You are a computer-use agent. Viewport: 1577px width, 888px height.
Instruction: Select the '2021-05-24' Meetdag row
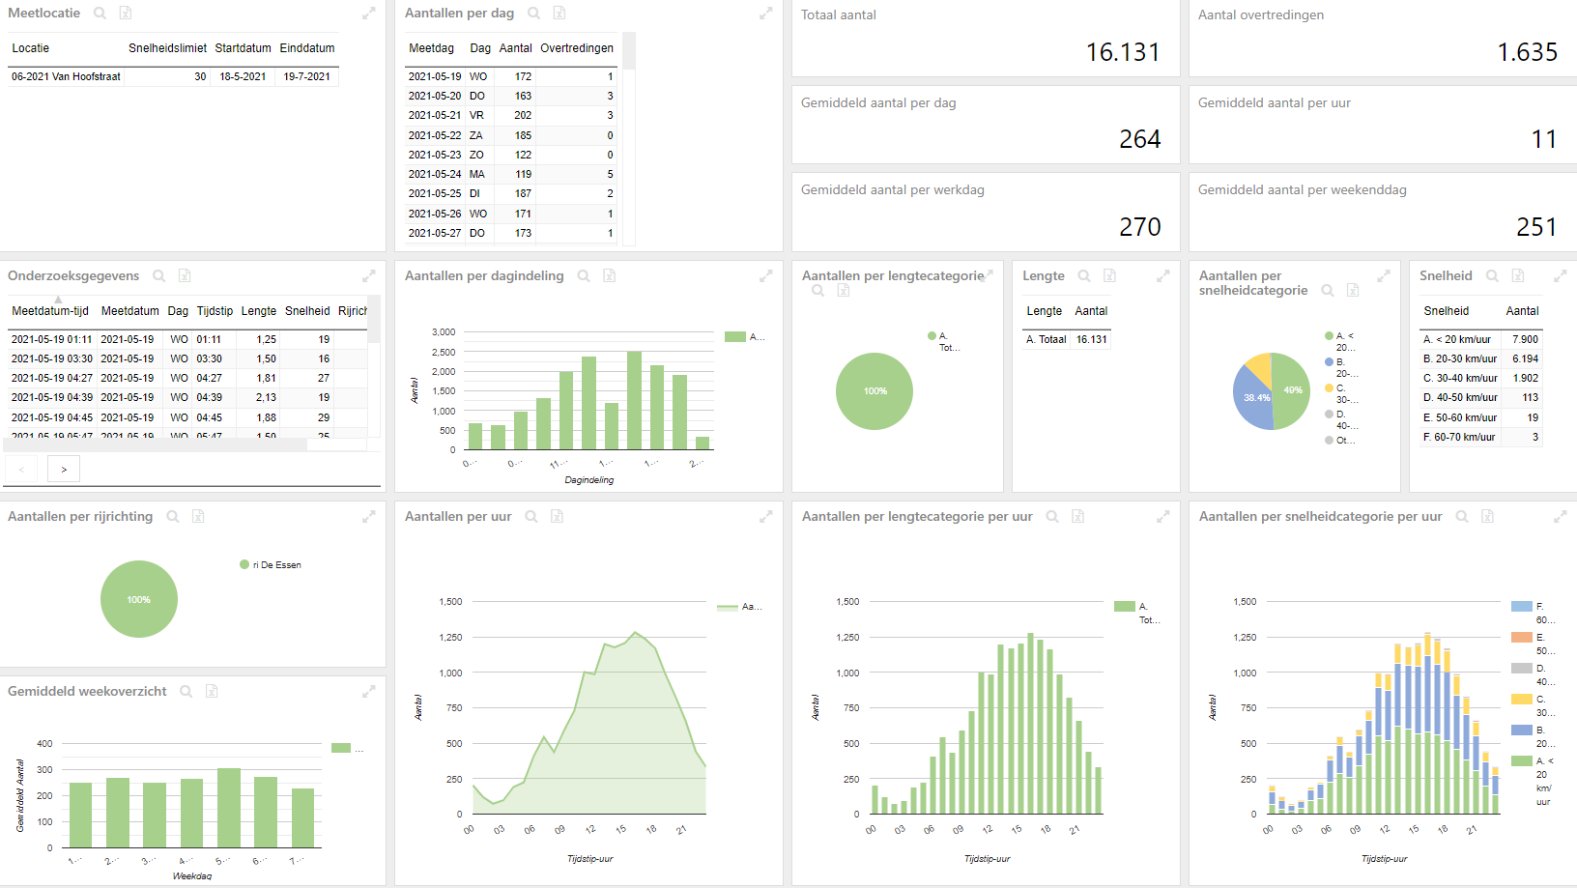(x=511, y=174)
